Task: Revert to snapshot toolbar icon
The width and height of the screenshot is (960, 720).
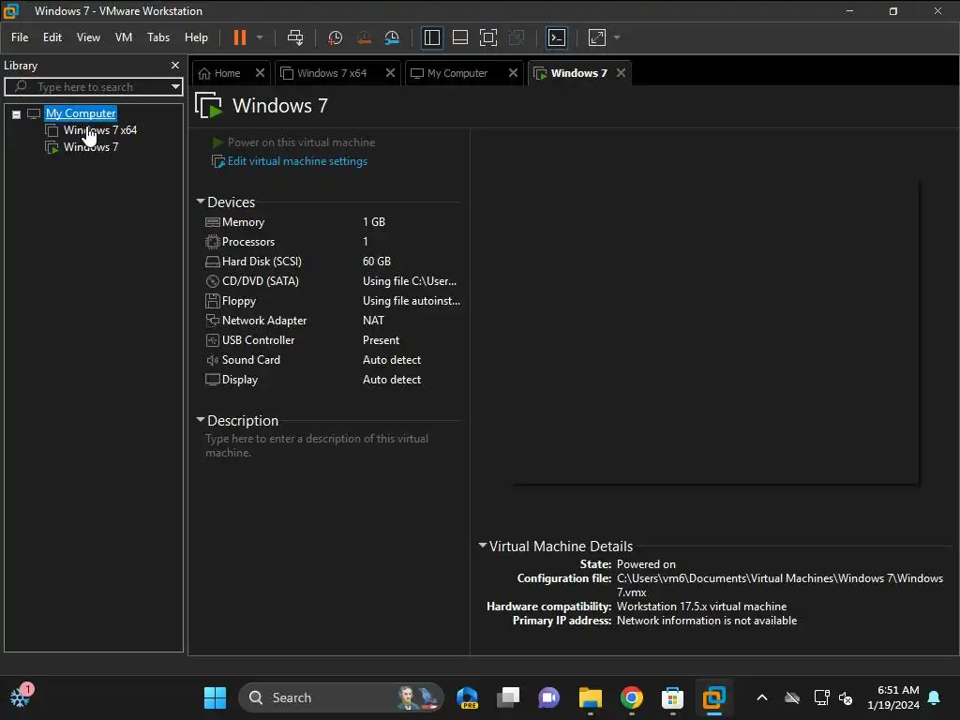Action: click(x=364, y=37)
